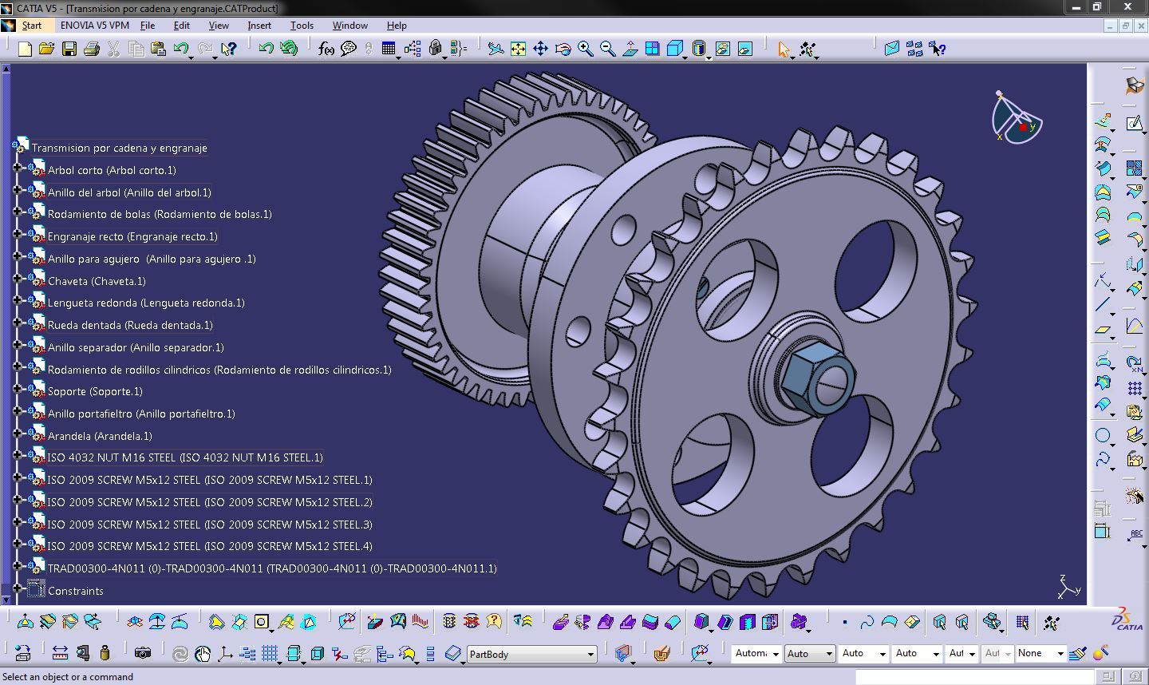
Task: Click the New document icon
Action: point(25,49)
